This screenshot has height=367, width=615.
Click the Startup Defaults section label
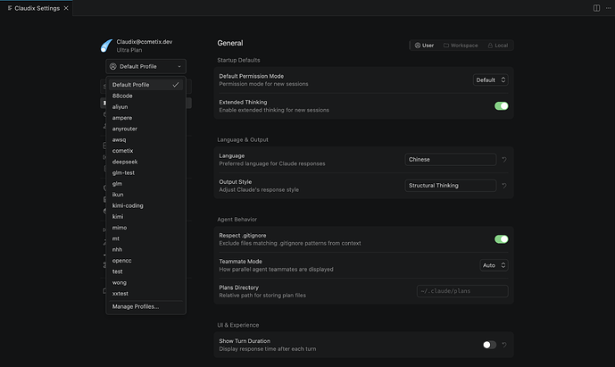238,61
